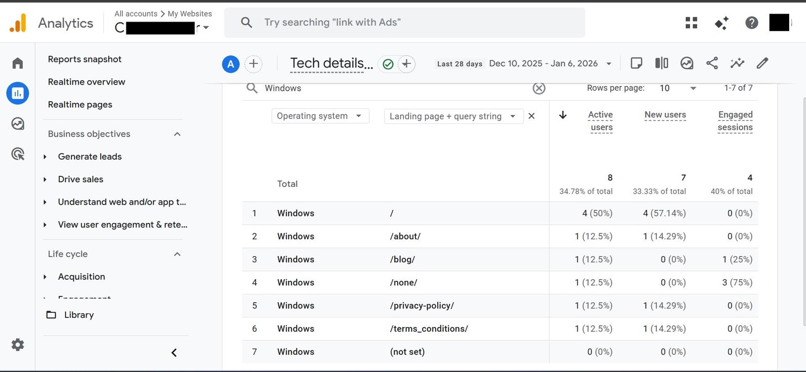Open the Google apps grid
806x372 pixels.
tap(692, 23)
